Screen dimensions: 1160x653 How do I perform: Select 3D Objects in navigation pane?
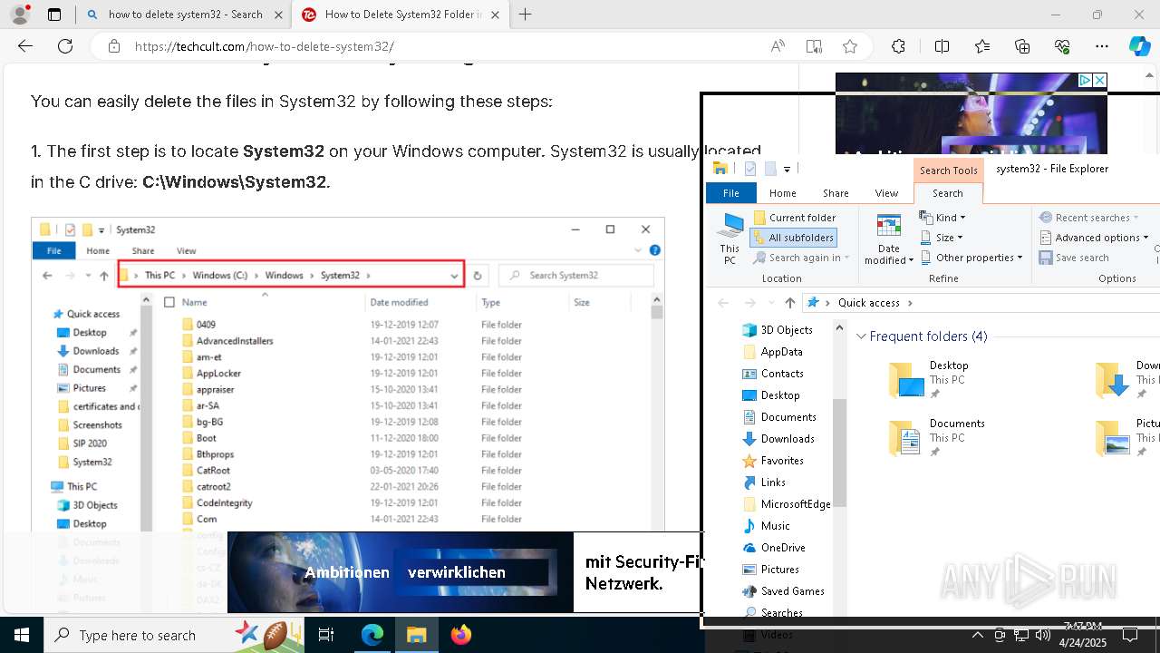point(787,330)
